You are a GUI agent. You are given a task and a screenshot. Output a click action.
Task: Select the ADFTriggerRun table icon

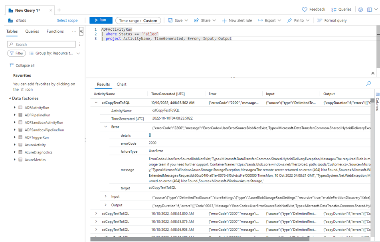click(x=21, y=138)
